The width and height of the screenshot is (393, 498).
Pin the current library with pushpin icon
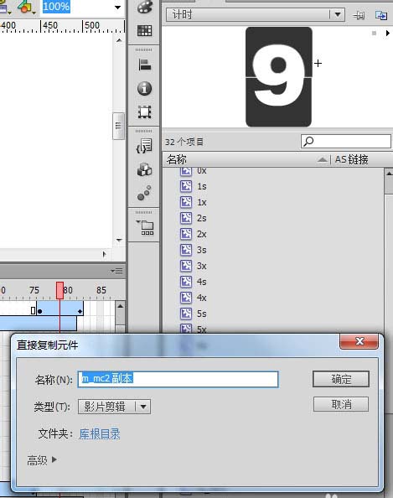pyautogui.click(x=359, y=15)
